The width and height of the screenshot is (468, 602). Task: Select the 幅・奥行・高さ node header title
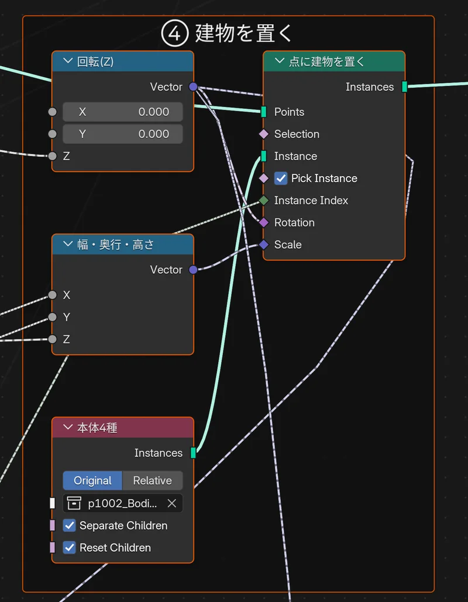(116, 244)
